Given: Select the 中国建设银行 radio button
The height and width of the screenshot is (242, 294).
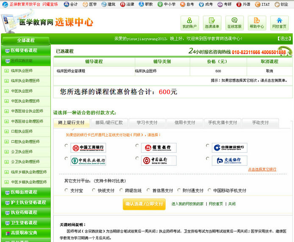Looking at the screenshot, I should (208, 146).
